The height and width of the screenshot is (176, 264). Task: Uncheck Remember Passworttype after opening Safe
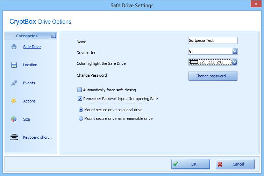click(80, 99)
